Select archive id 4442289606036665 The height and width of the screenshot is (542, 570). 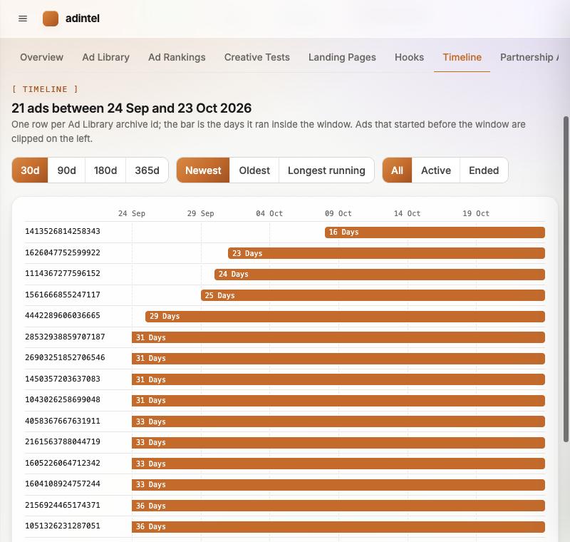[x=63, y=315]
